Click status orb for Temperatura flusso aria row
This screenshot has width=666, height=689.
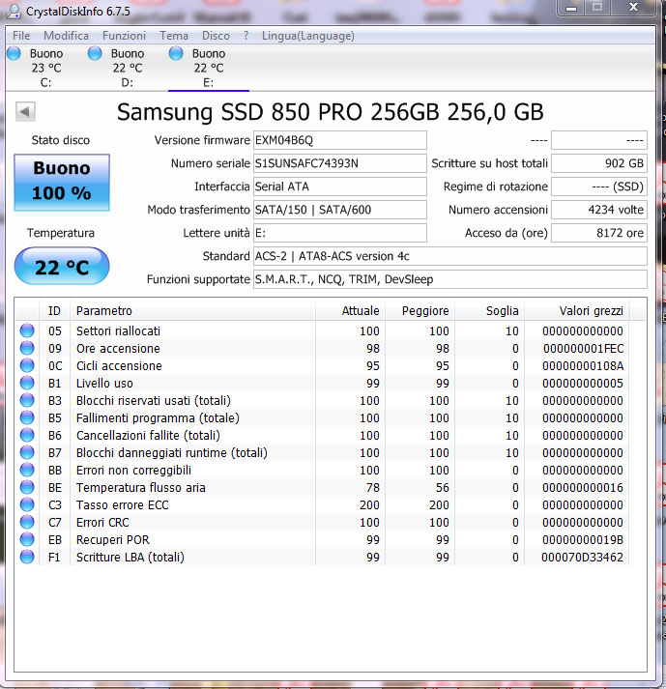[x=27, y=487]
